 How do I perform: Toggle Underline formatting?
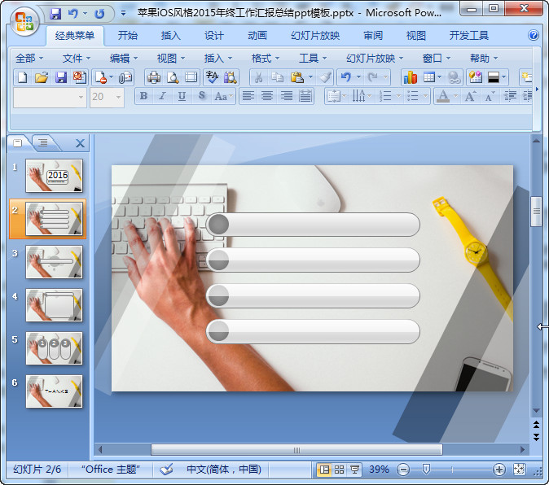pyautogui.click(x=182, y=95)
